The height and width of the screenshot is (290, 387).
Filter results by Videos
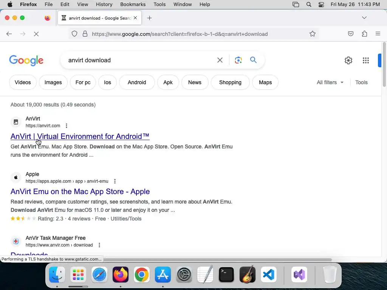(x=23, y=82)
